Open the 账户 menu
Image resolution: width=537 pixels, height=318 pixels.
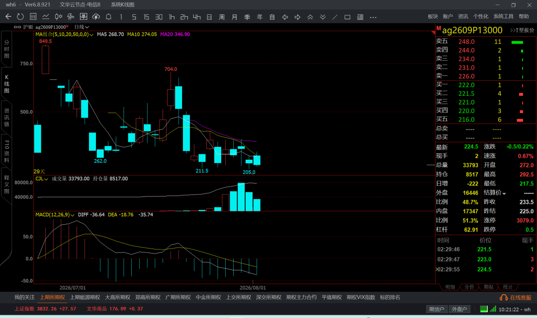(x=447, y=16)
